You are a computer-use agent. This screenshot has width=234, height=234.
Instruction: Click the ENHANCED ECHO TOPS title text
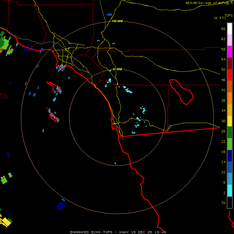91,232
